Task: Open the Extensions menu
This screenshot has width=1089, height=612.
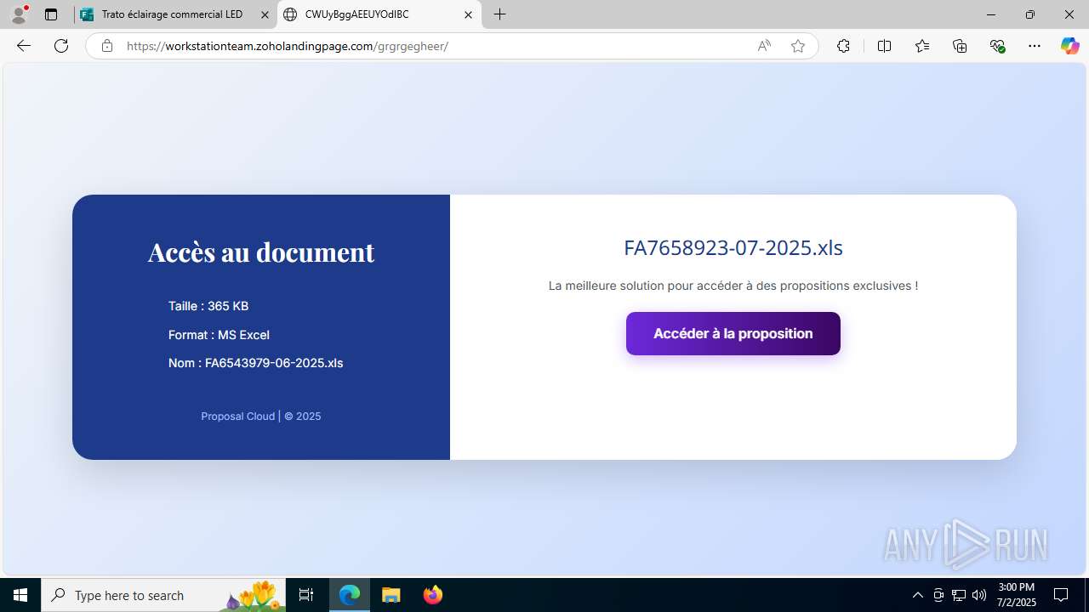Action: pyautogui.click(x=843, y=46)
